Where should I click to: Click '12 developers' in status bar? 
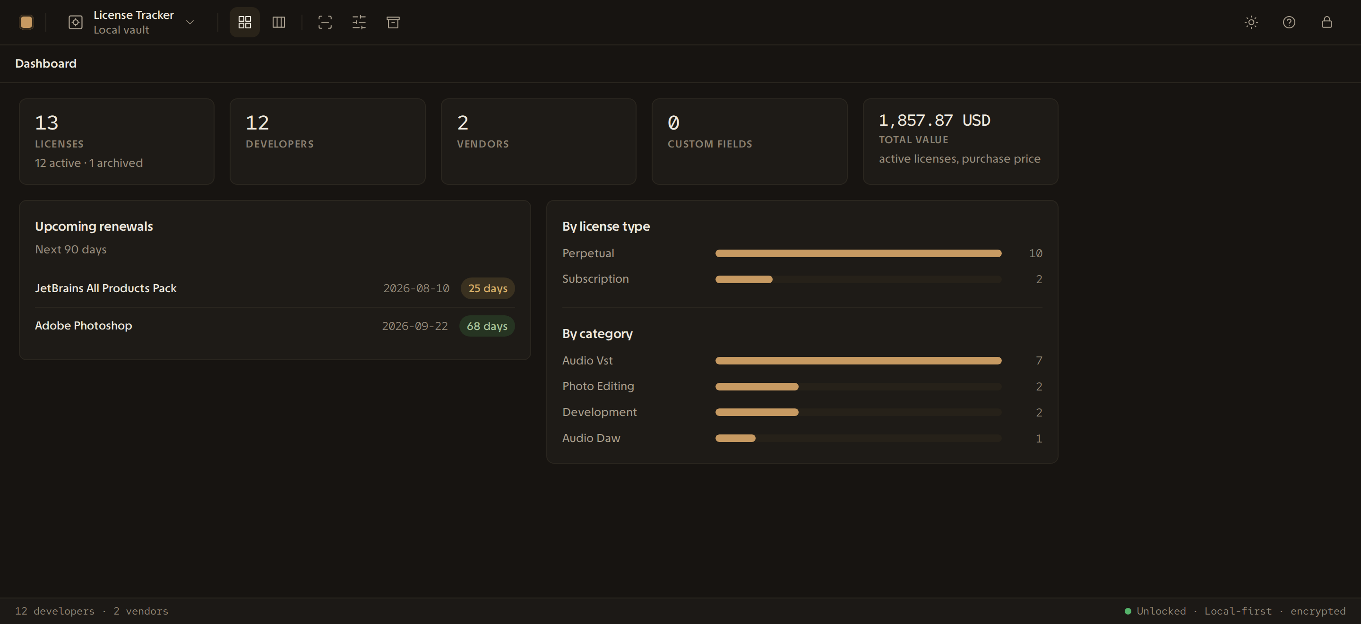click(x=55, y=611)
